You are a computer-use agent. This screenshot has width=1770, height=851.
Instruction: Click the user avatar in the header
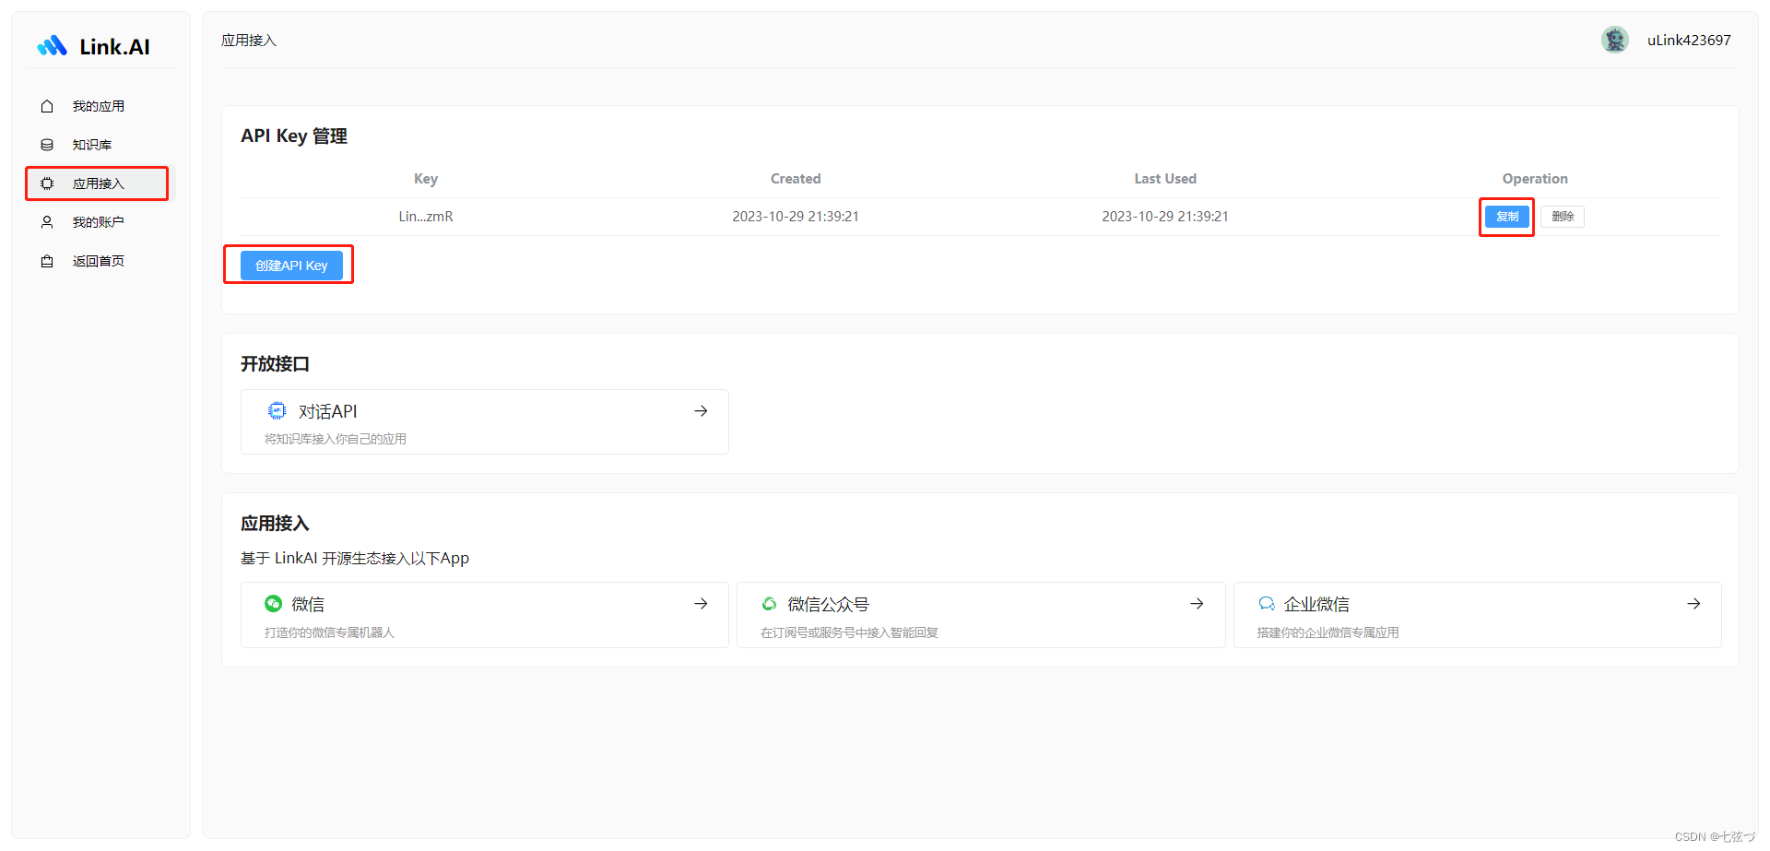(1614, 40)
